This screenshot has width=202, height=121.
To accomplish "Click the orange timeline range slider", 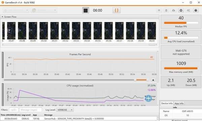I will pos(141,80).
